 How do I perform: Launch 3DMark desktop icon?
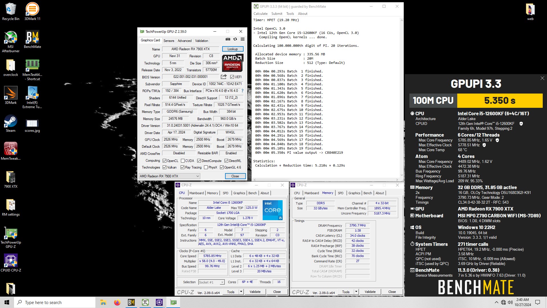coord(11,96)
